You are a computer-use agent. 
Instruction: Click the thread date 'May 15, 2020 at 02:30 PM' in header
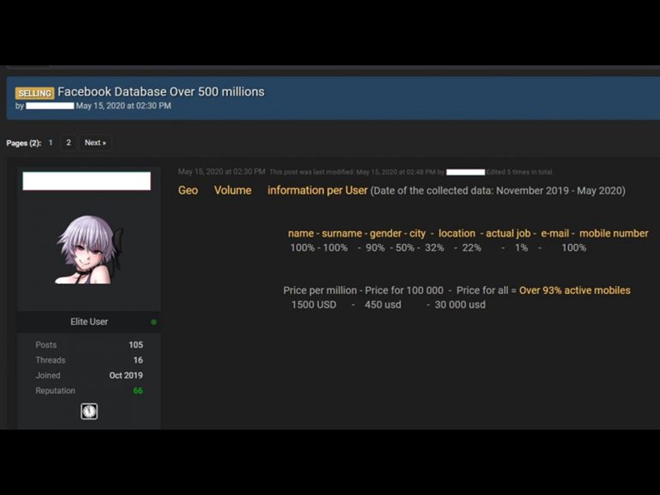click(123, 106)
